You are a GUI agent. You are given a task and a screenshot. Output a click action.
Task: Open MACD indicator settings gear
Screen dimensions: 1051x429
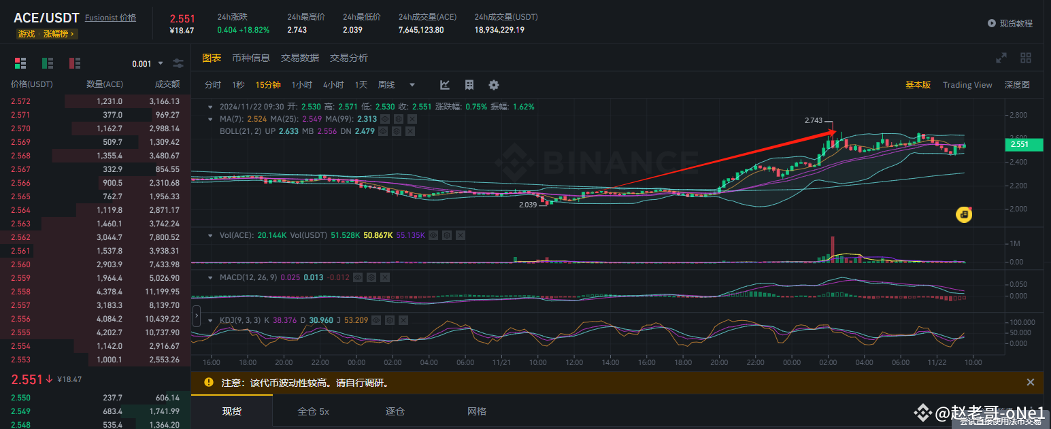click(373, 277)
